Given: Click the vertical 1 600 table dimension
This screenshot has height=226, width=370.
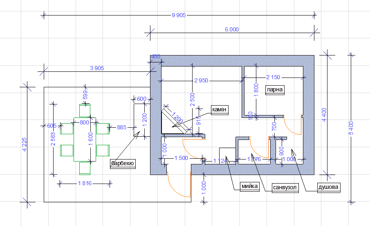Looking at the screenshot, I should coord(91,139).
